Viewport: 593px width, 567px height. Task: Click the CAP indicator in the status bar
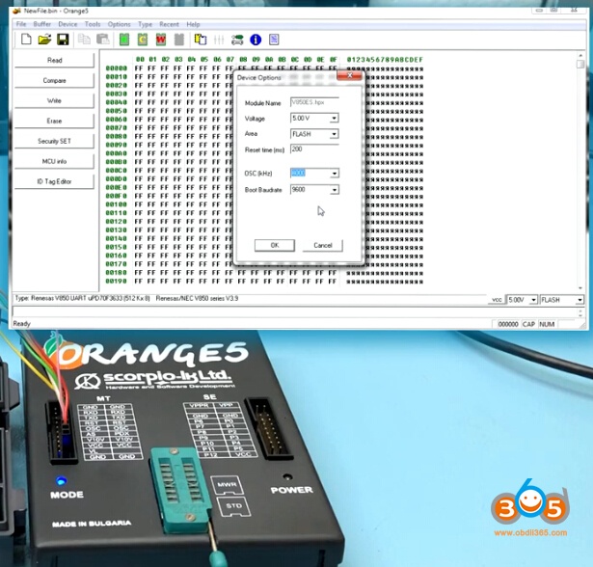[528, 324]
